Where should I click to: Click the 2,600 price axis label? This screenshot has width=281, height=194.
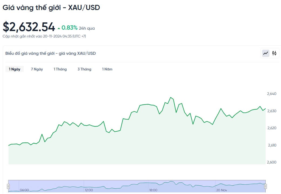(x=272, y=162)
